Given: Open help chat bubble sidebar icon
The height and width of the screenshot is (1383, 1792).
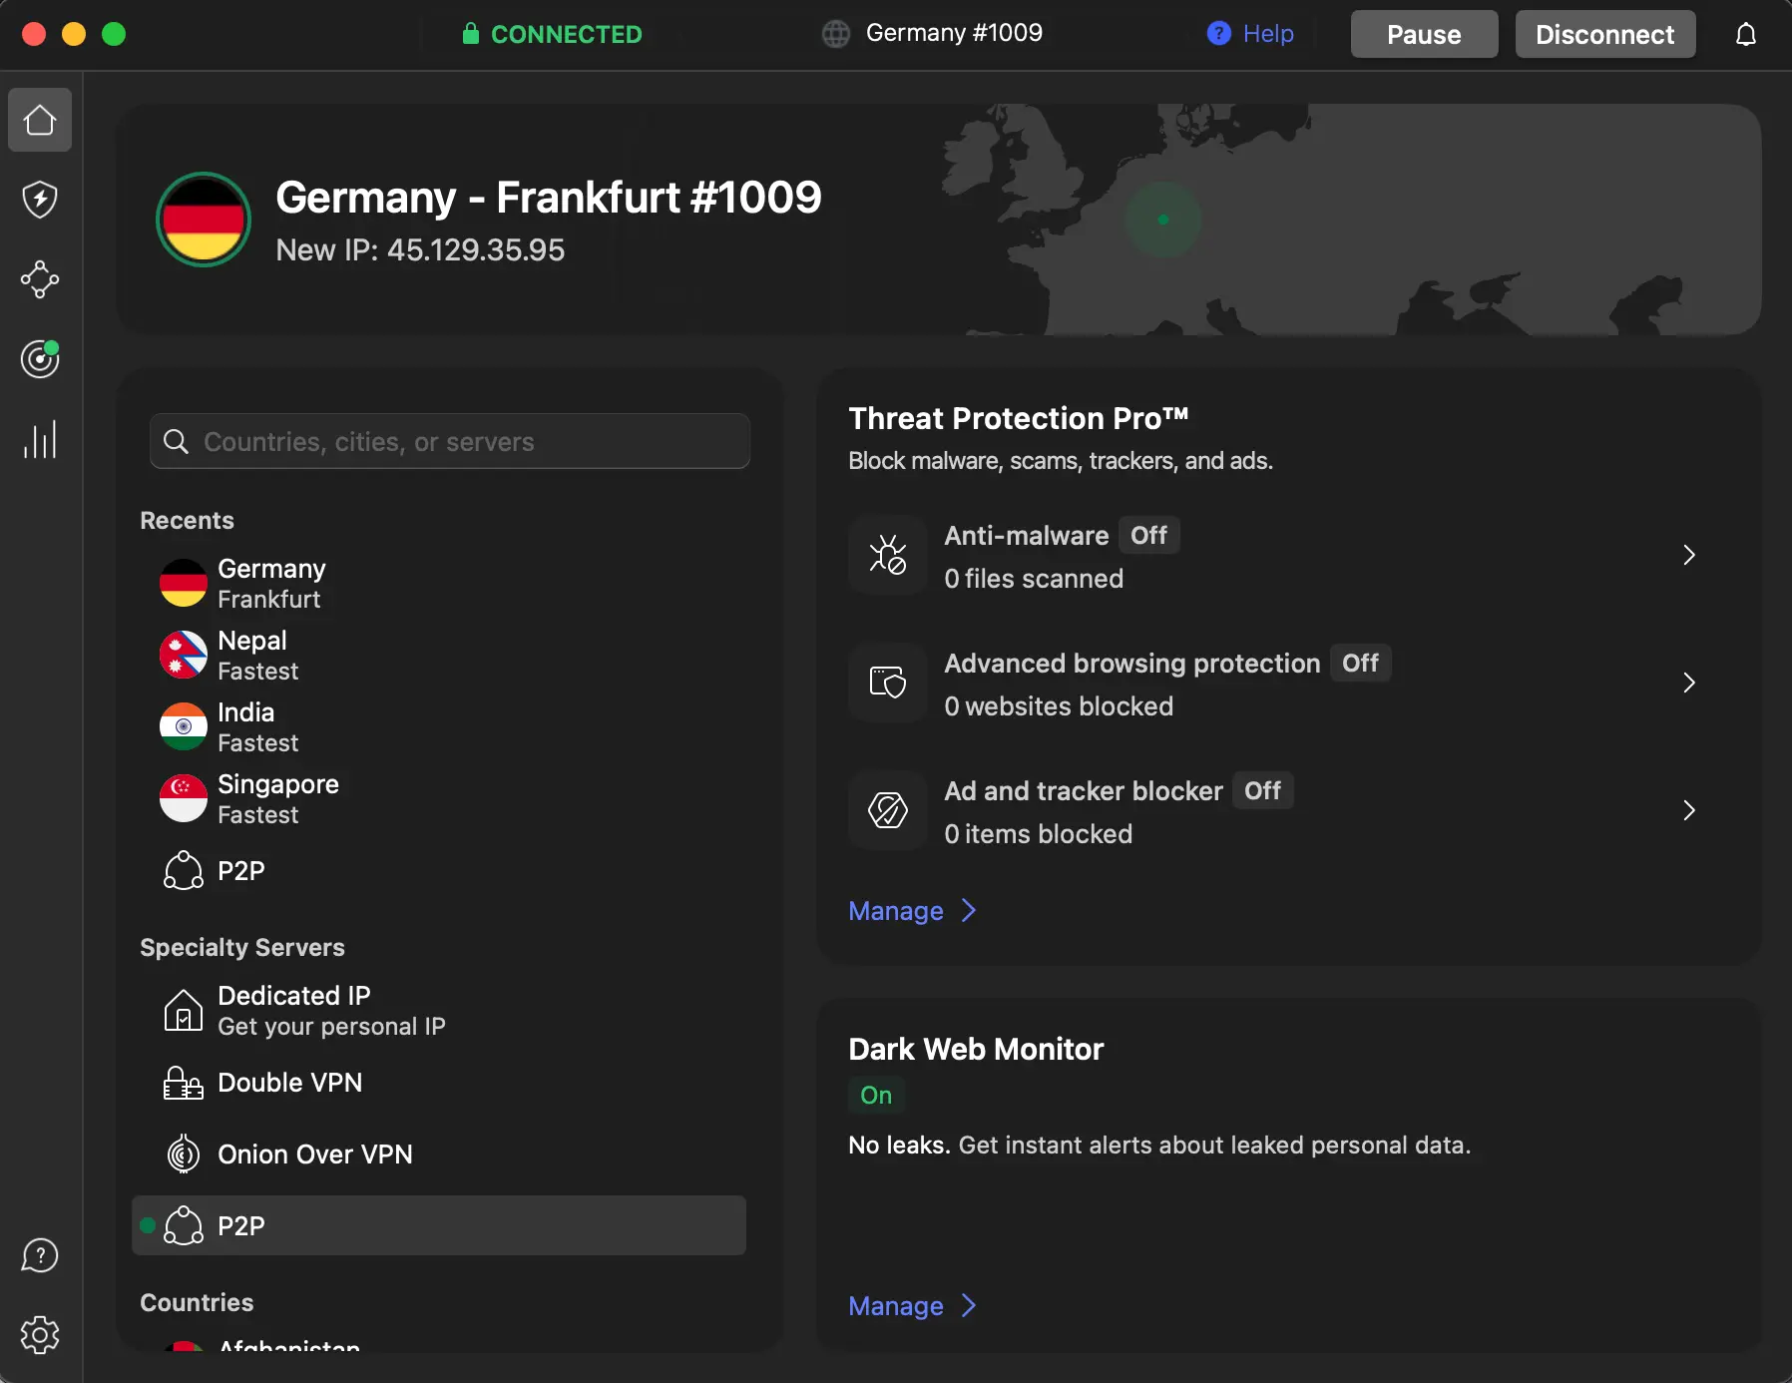Looking at the screenshot, I should point(40,1255).
